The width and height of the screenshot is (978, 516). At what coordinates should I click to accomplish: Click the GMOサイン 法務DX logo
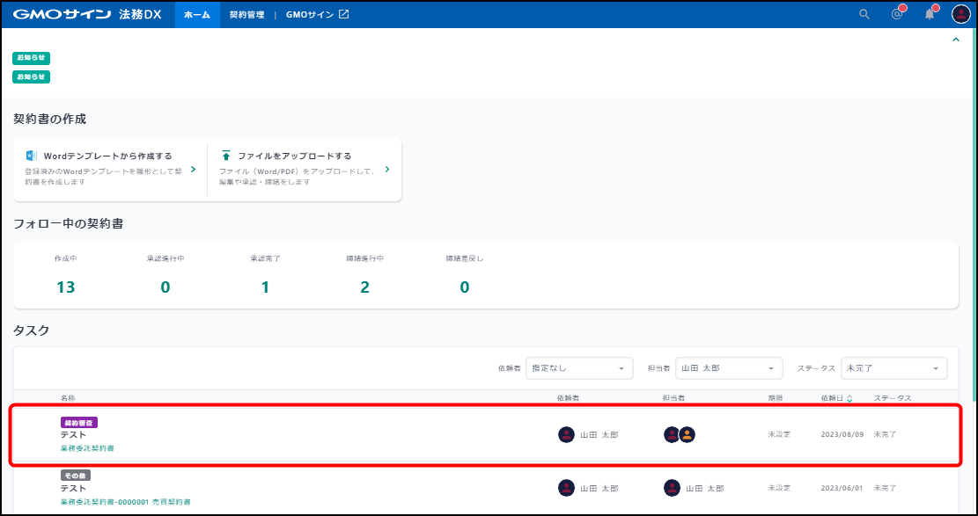pos(86,14)
